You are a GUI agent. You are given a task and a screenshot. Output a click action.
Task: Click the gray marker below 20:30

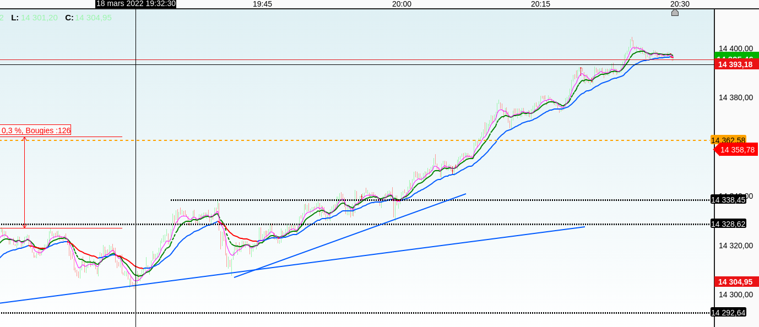pyautogui.click(x=675, y=13)
